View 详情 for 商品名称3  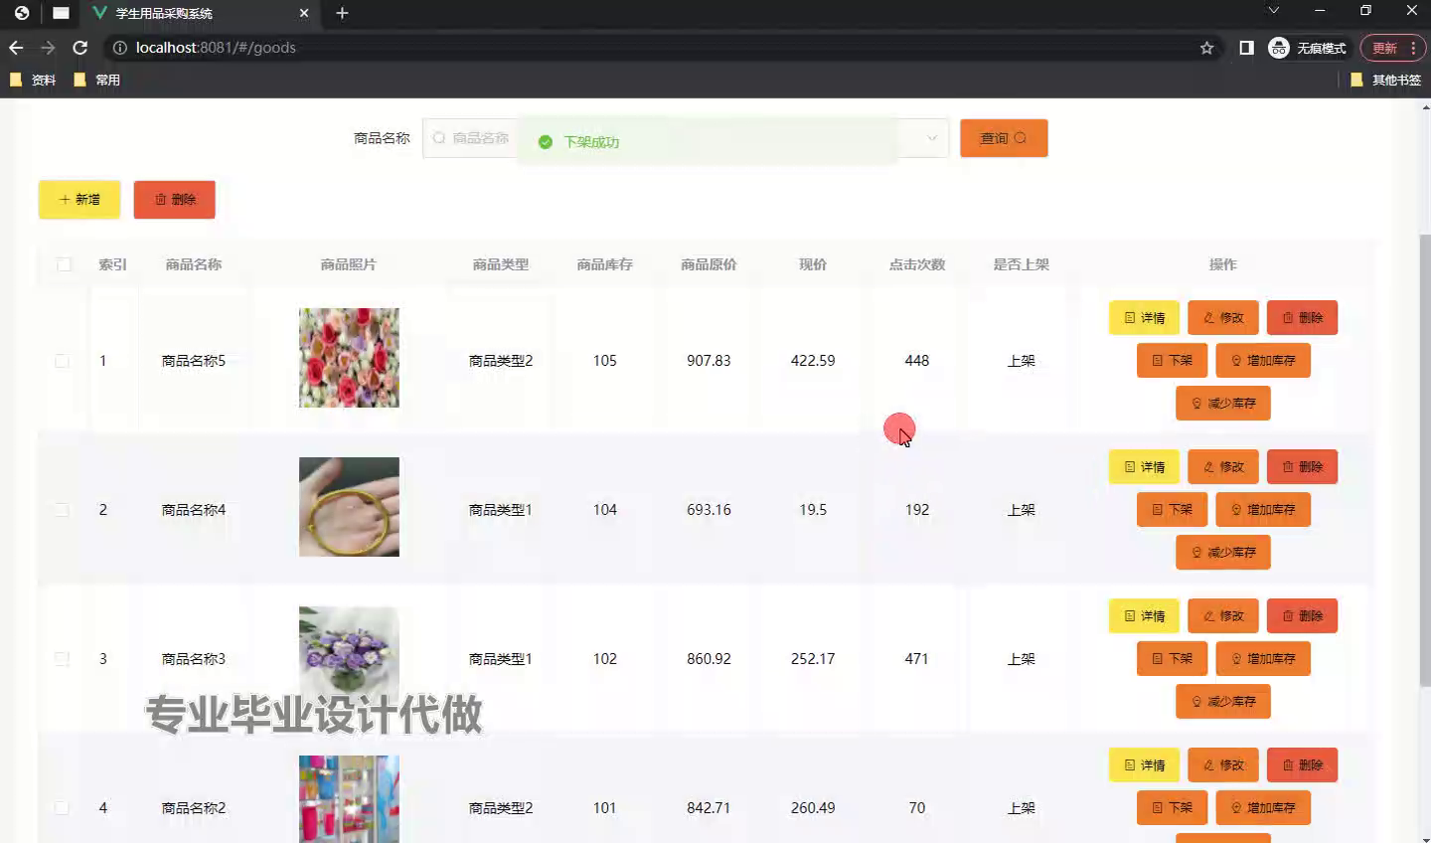[x=1144, y=616]
